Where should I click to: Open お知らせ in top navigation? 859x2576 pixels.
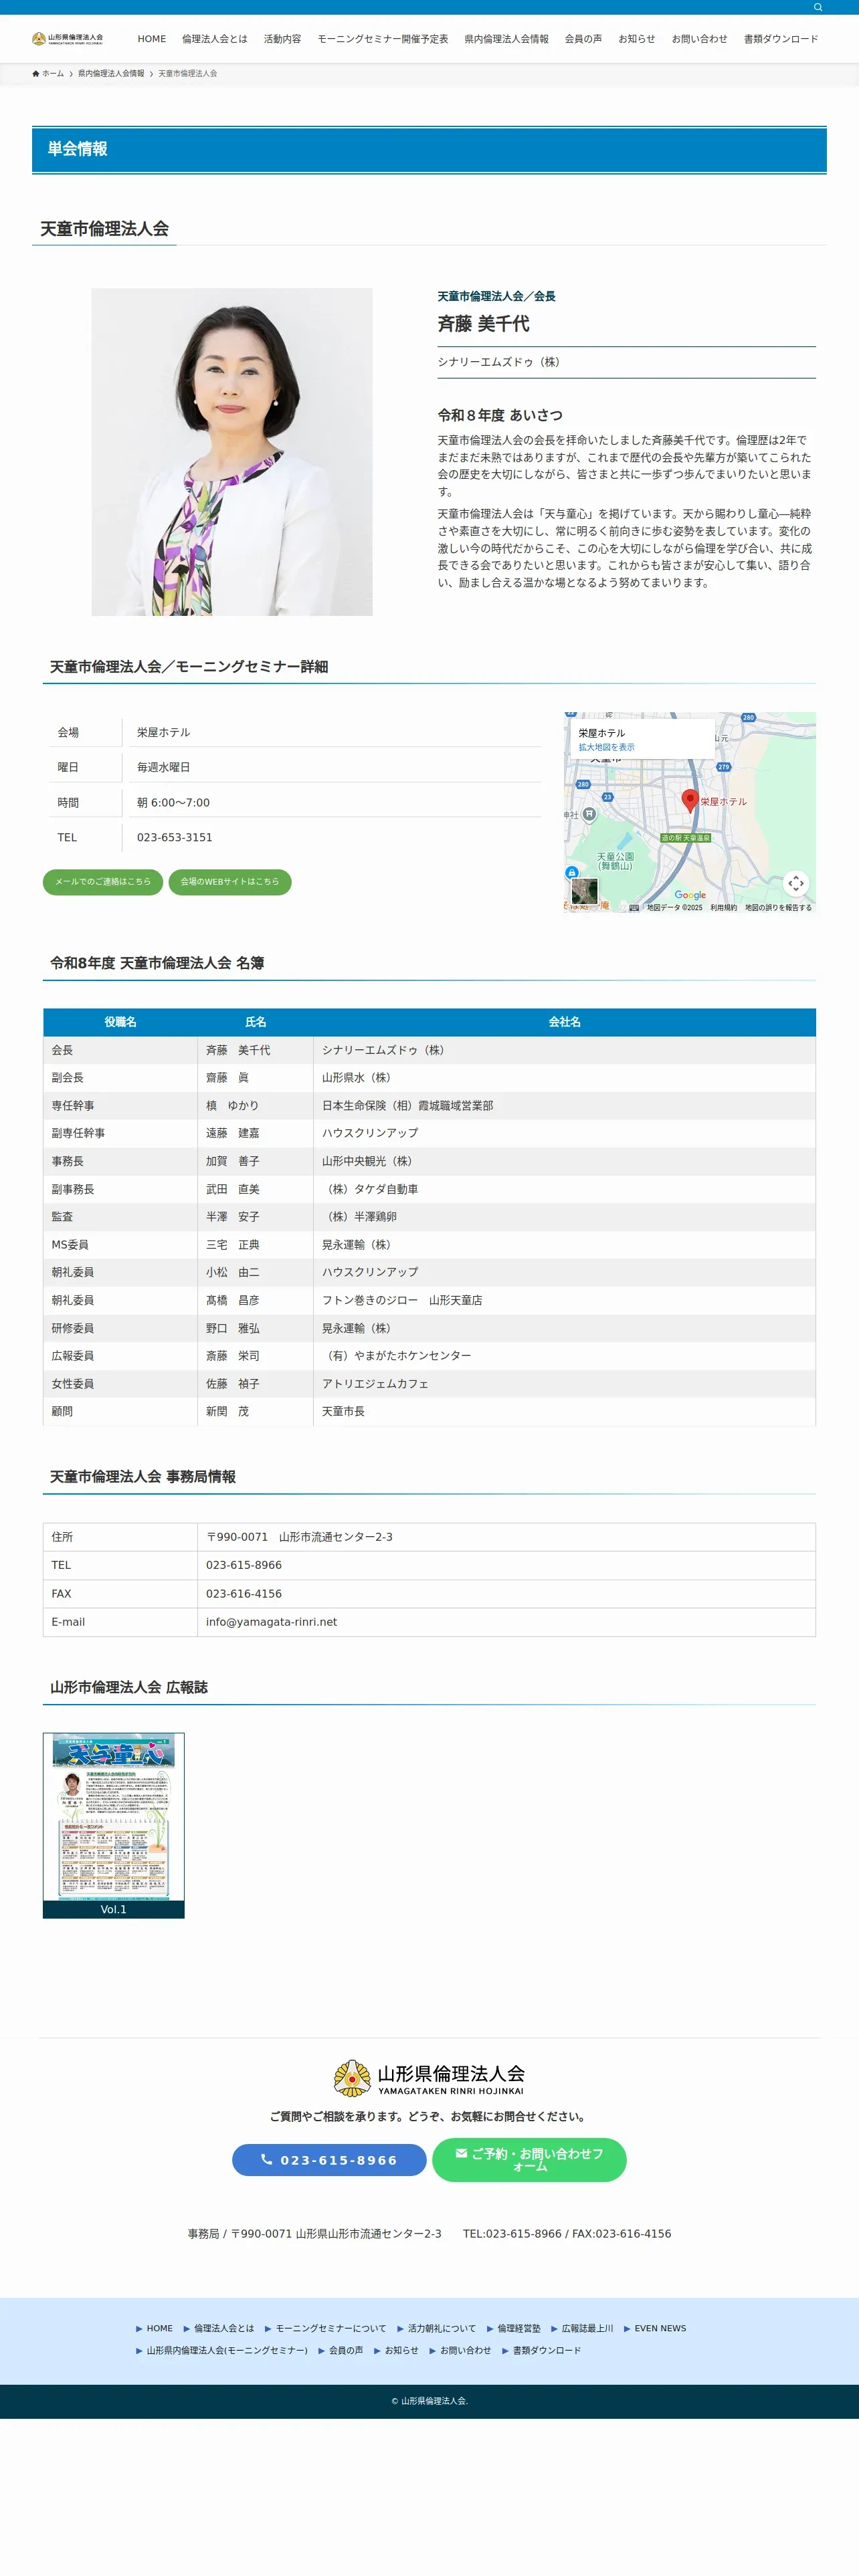tap(637, 39)
